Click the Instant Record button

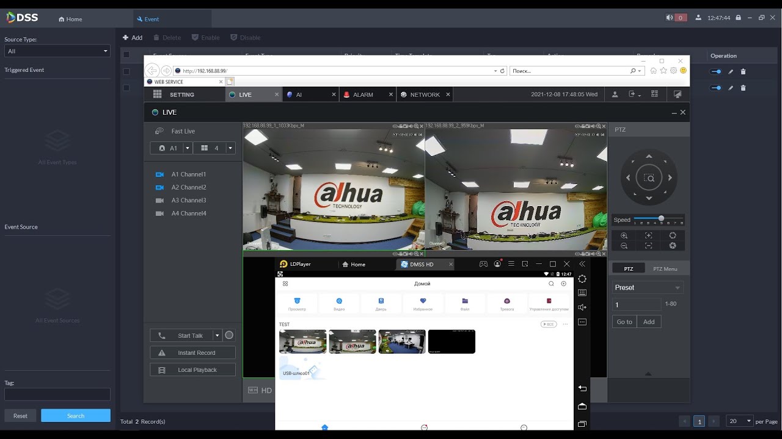192,352
